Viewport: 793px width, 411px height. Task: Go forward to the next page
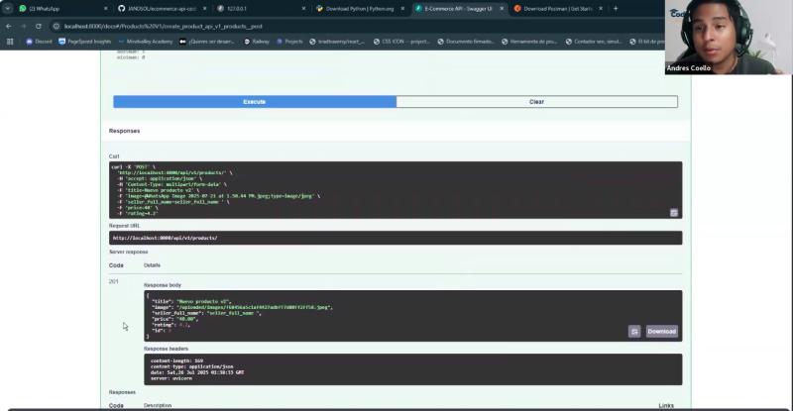(23, 27)
